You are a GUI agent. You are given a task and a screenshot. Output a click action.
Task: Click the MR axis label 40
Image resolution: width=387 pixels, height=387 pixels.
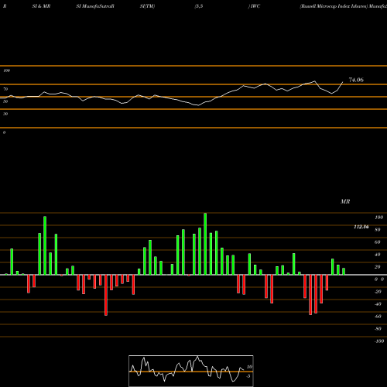coord(378,255)
